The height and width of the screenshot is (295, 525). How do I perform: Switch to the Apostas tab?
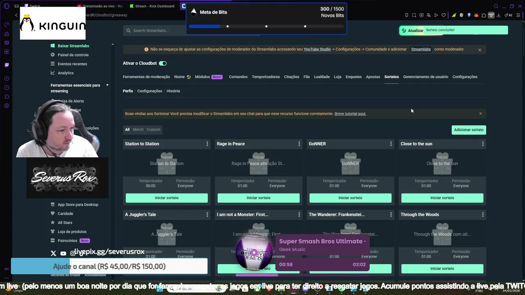373,77
